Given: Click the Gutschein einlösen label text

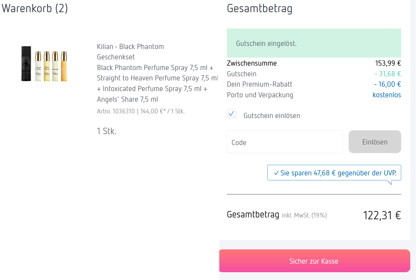Looking at the screenshot, I should click(x=272, y=116).
